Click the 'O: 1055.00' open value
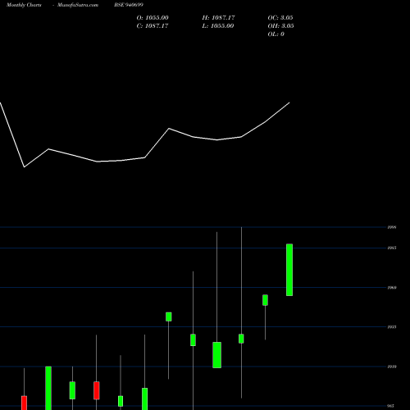Image resolution: width=410 pixels, height=410 pixels. [x=153, y=18]
